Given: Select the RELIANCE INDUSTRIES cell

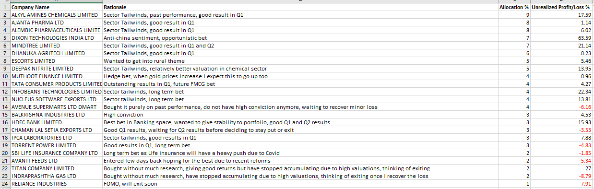Looking at the screenshot, I should coord(56,184).
